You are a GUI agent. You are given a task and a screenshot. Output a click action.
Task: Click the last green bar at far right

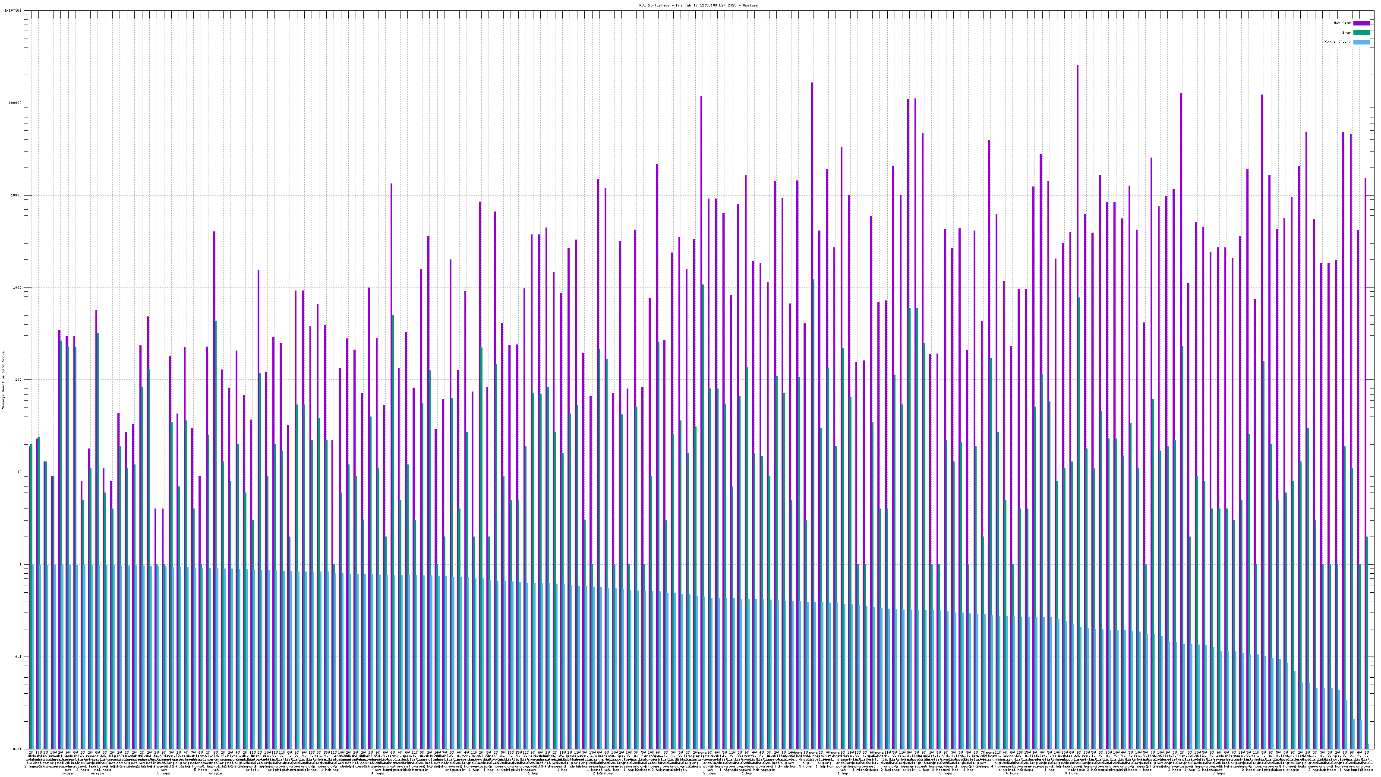point(1366,644)
